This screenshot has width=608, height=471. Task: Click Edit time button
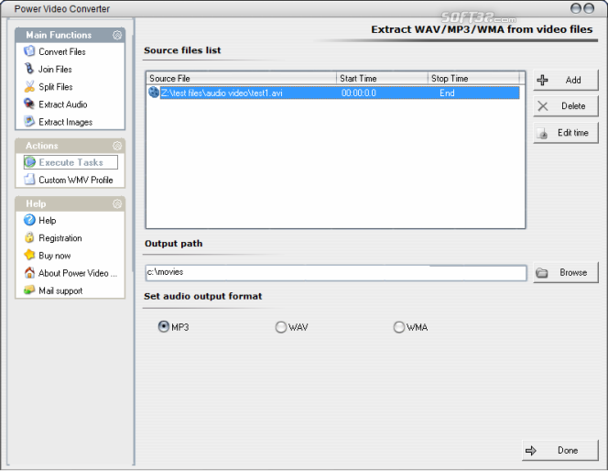click(566, 133)
